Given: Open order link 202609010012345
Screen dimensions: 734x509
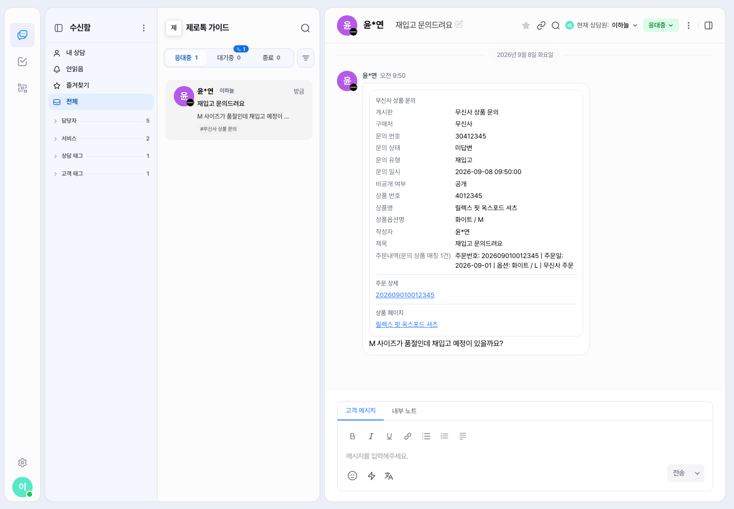Looking at the screenshot, I should (405, 295).
